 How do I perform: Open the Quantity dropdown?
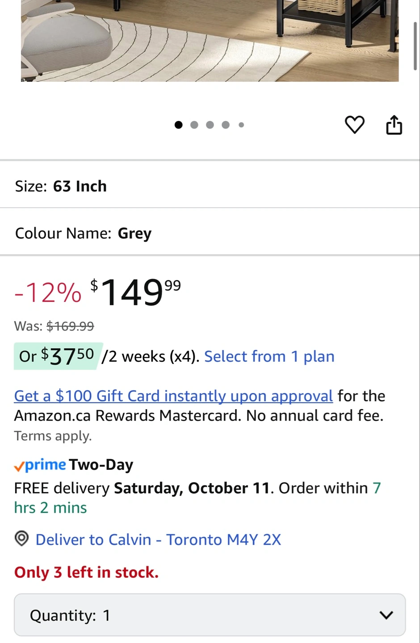[x=210, y=615]
